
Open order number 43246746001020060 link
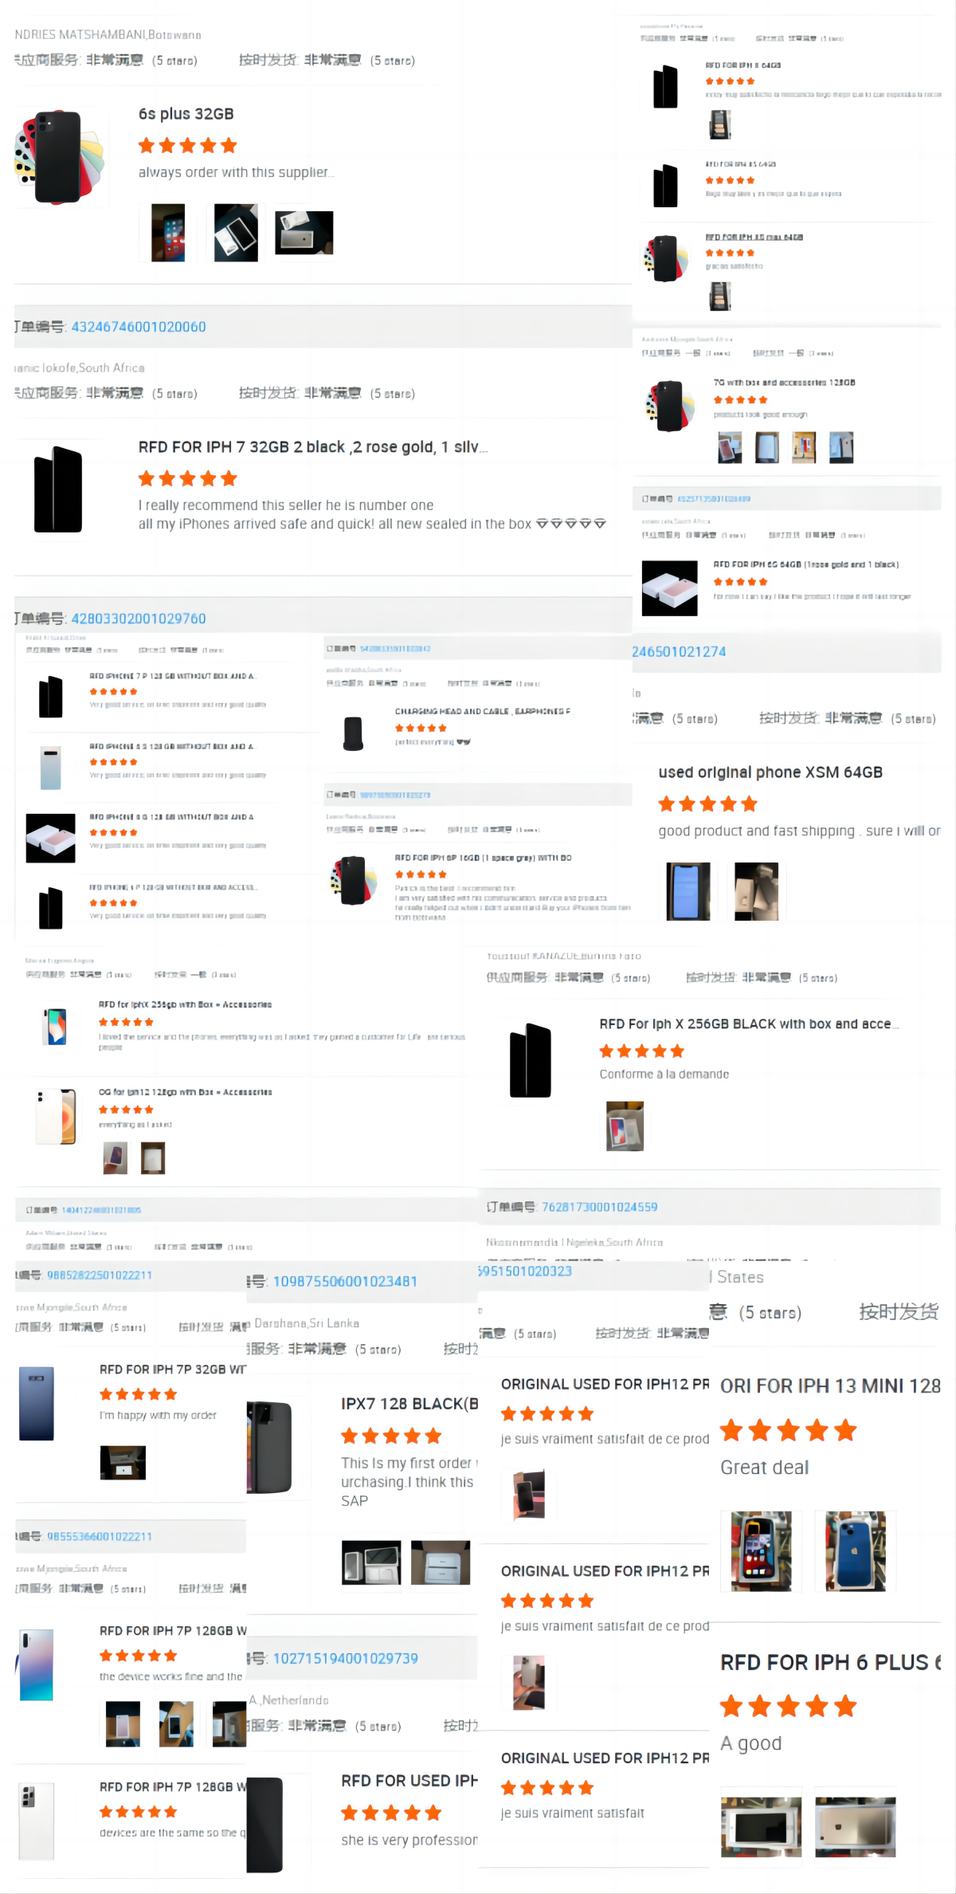[x=139, y=327]
